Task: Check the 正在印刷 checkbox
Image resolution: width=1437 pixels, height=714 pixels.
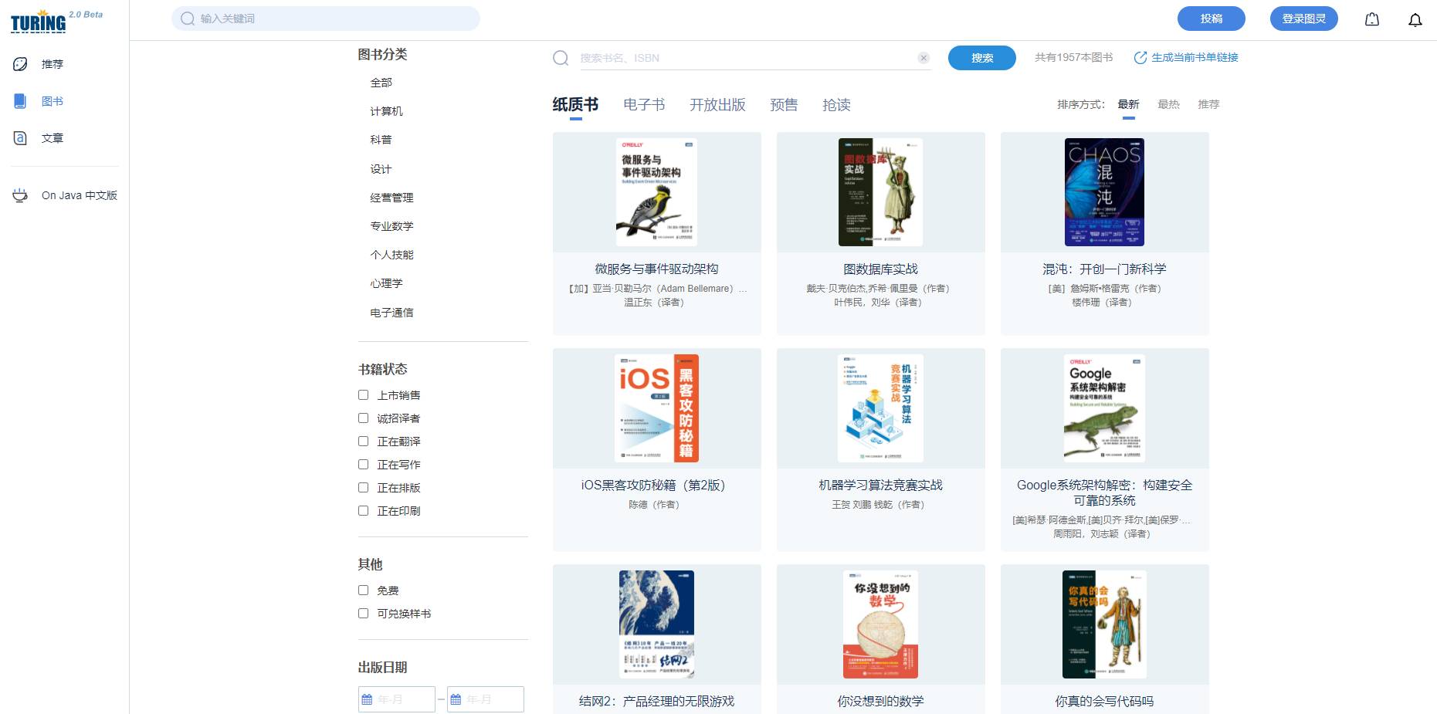Action: point(363,511)
